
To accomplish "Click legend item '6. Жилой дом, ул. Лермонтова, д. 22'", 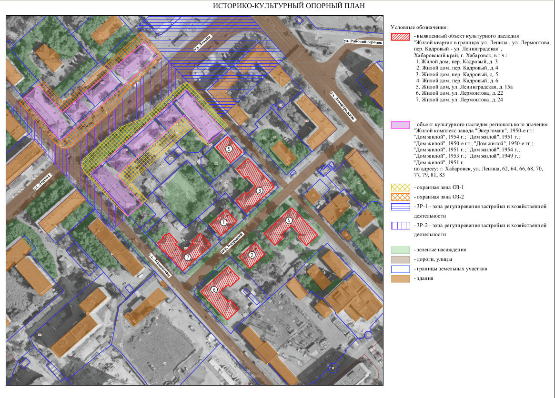I will click(x=459, y=93).
